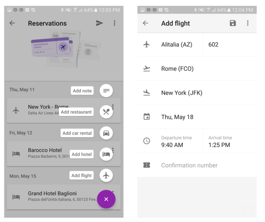Open the New York - Rome flight card

click(64, 110)
